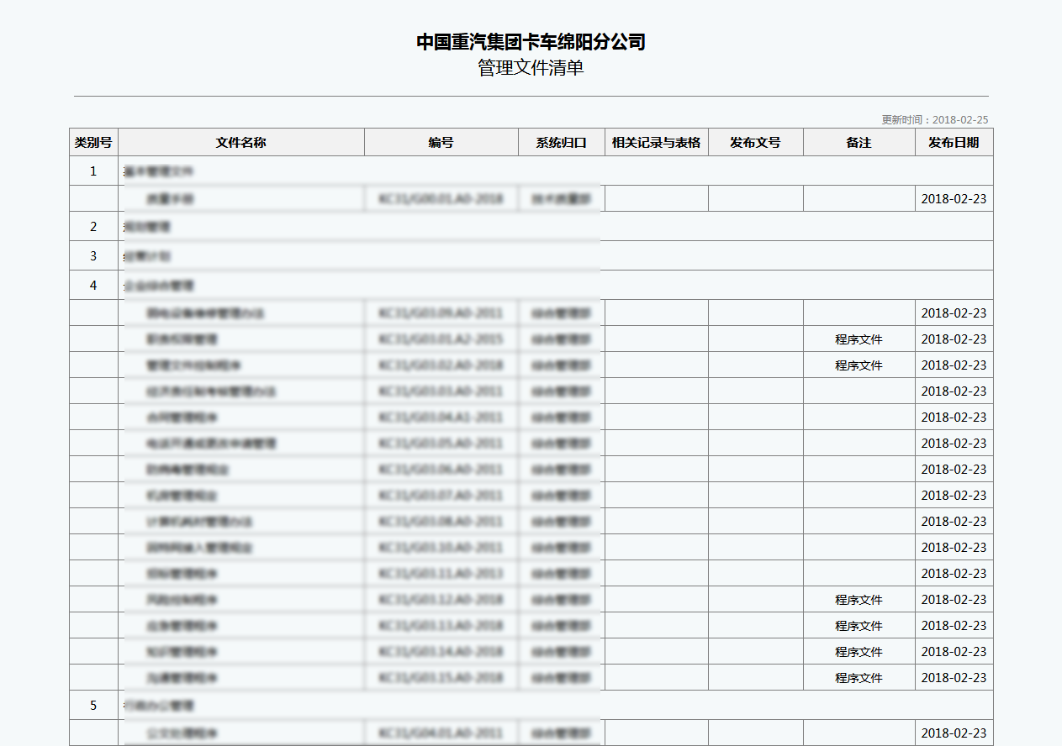Select the 备注 column header
The image size is (1062, 746).
point(859,143)
